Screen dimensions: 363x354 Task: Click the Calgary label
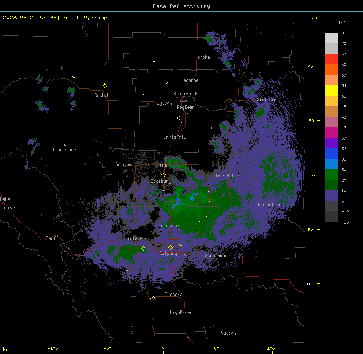168,254
